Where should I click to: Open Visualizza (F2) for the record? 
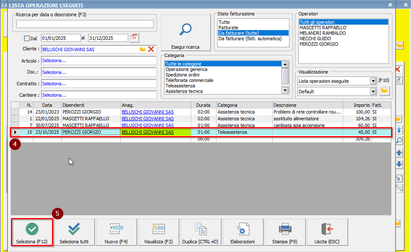tap(159, 232)
